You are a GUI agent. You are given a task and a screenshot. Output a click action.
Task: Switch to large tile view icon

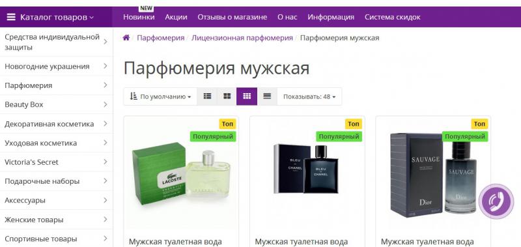point(227,96)
